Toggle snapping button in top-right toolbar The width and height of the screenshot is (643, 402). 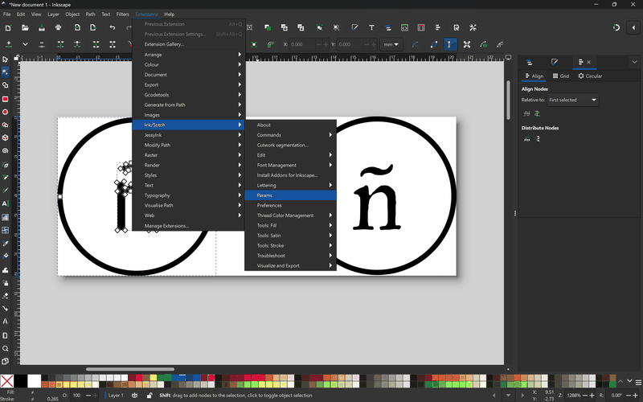[616, 27]
